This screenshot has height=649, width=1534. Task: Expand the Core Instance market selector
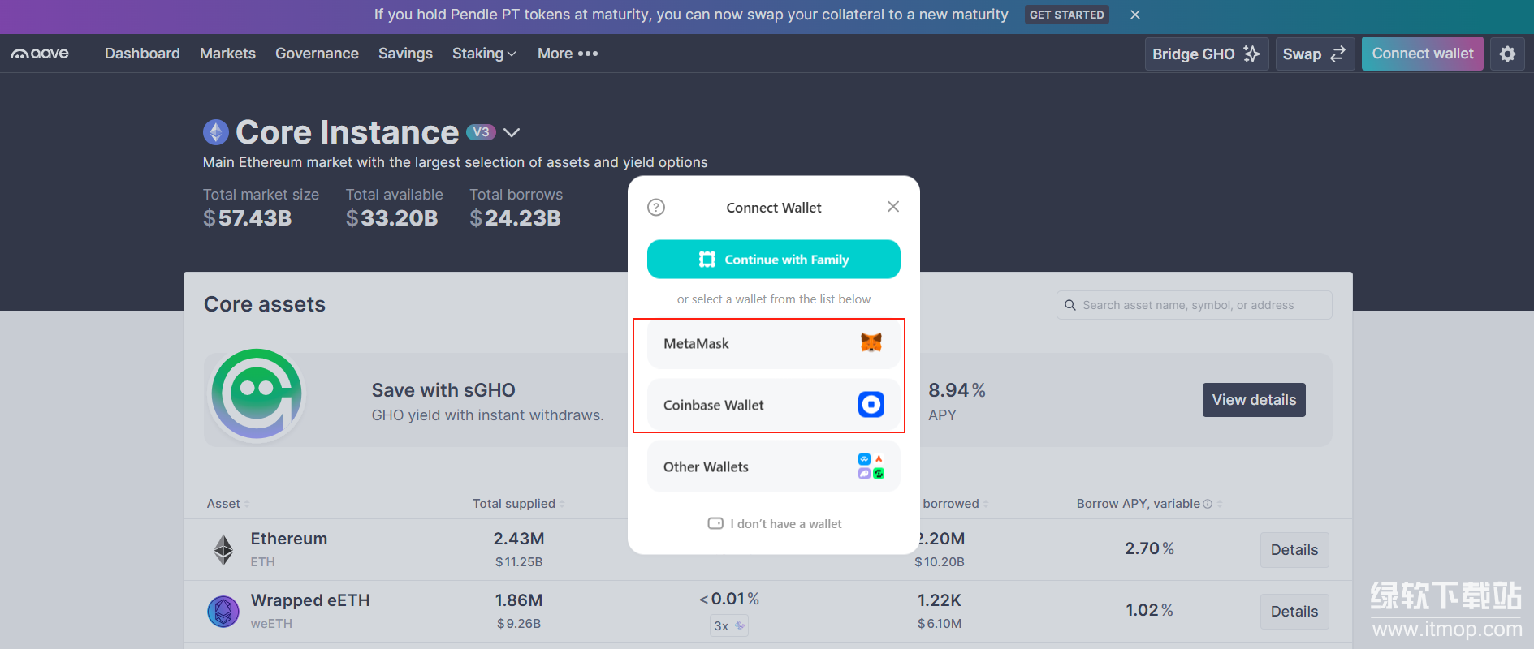coord(512,132)
